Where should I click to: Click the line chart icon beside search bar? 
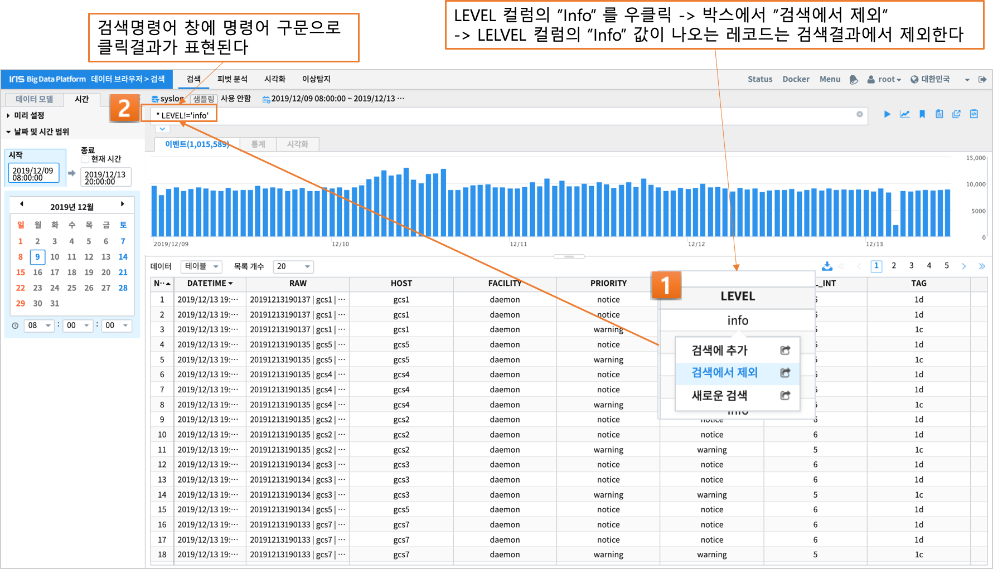click(x=904, y=114)
